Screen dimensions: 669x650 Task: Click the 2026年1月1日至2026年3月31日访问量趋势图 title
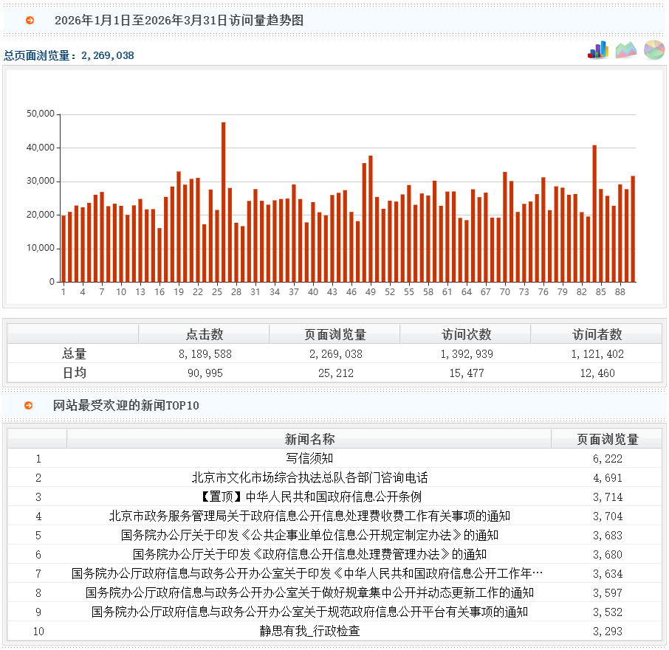point(179,20)
